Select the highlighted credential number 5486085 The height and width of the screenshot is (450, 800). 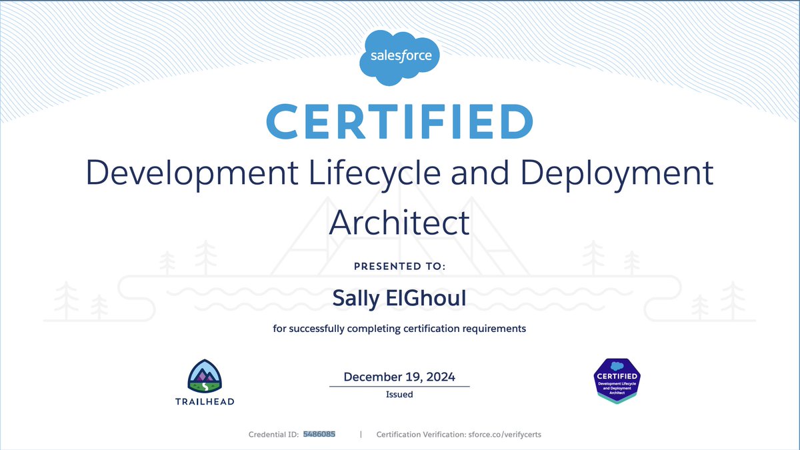319,434
